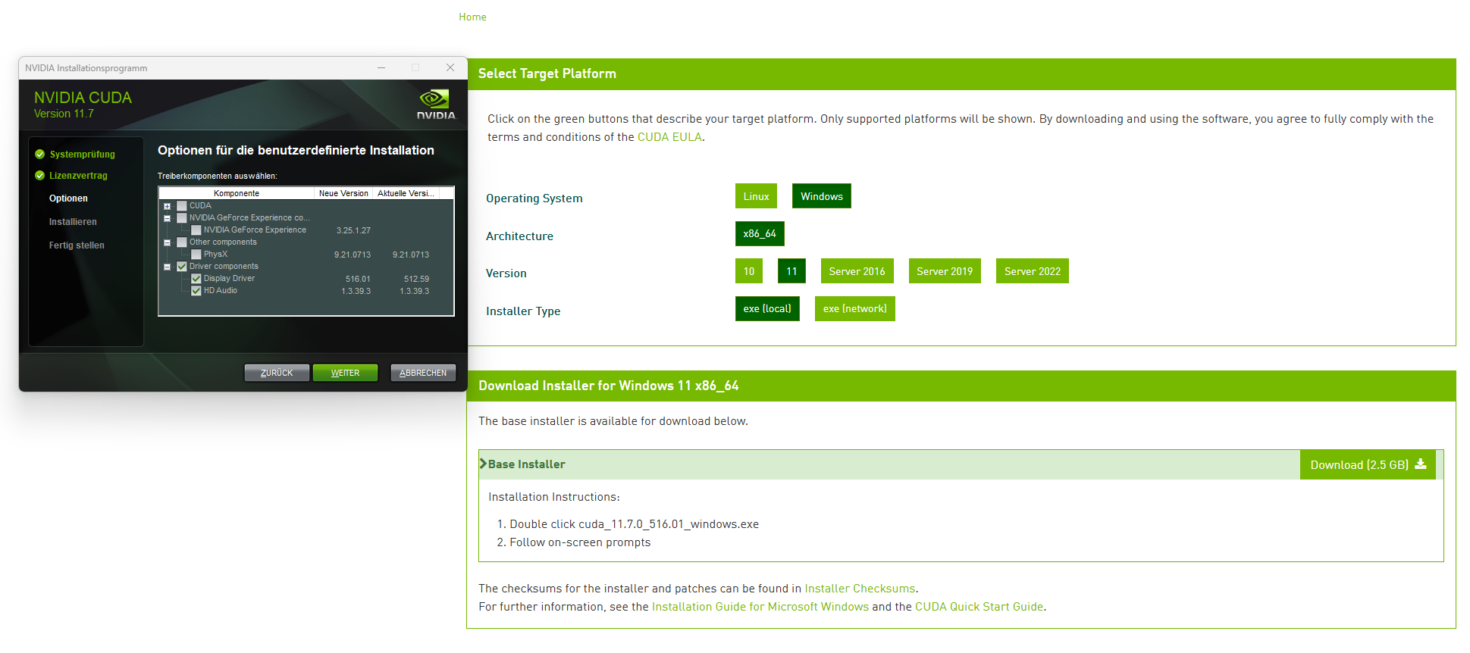Click the chevron icon before Base Installer

tap(483, 464)
